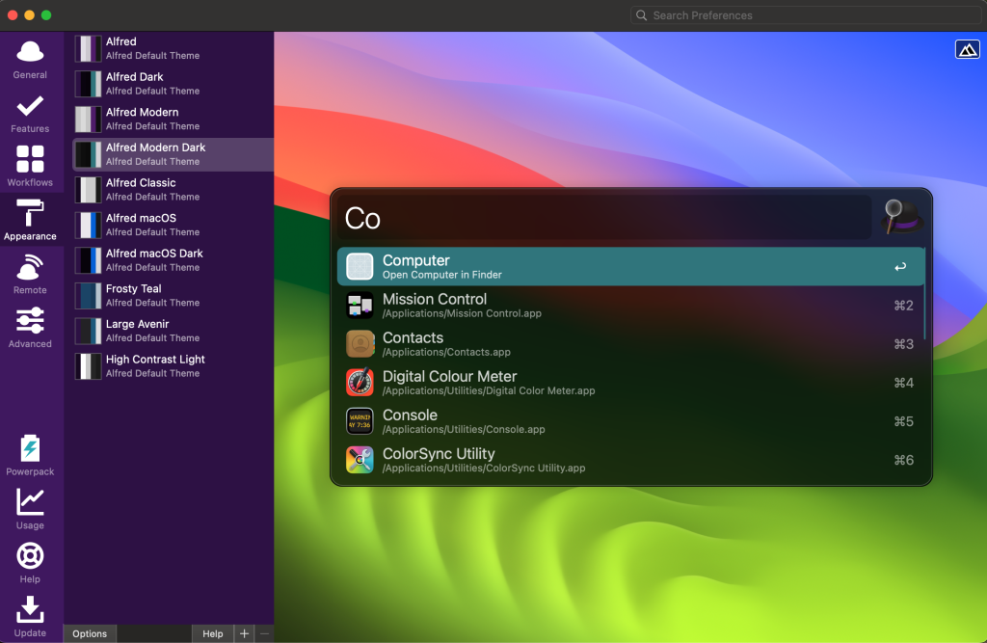
Task: View the Usage statistics chart
Action: point(30,509)
